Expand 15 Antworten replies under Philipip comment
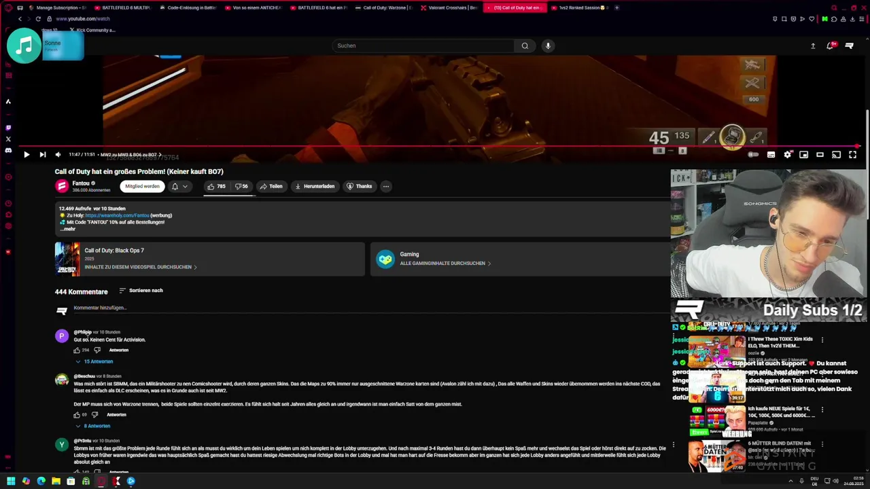The height and width of the screenshot is (489, 870). point(94,361)
